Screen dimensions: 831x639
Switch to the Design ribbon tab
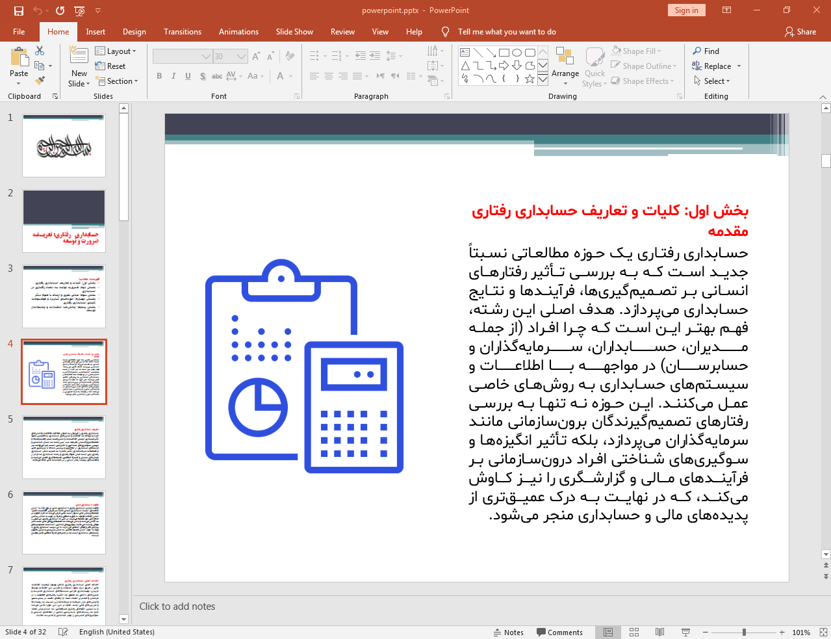point(134,31)
